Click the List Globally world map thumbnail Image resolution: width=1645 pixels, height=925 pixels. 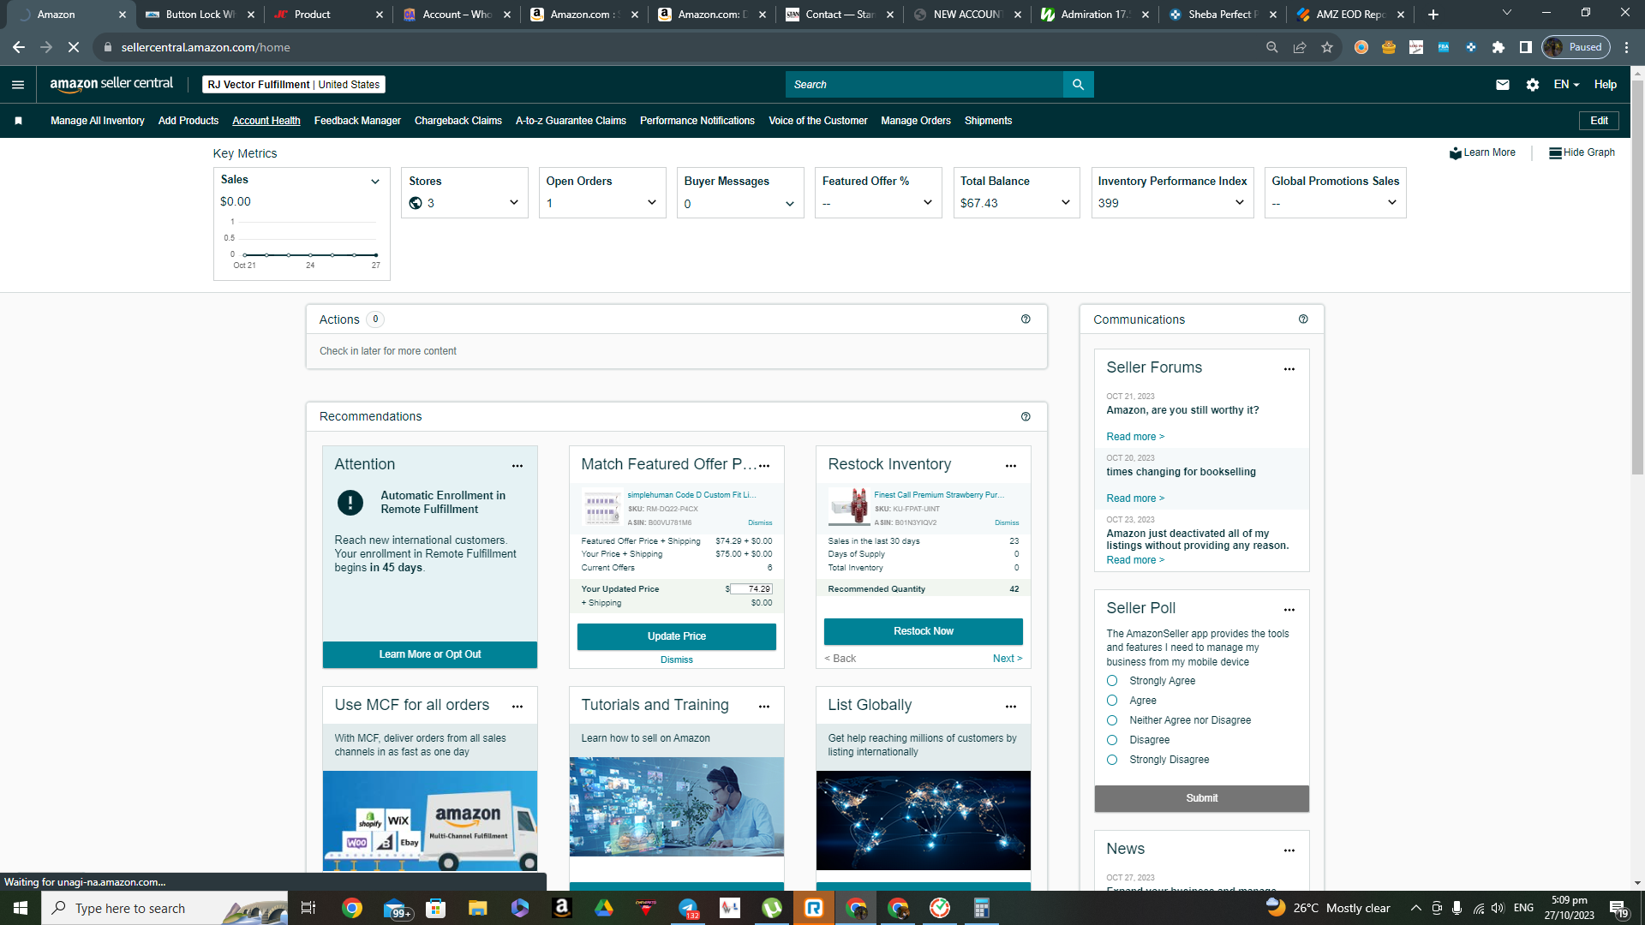(x=924, y=821)
